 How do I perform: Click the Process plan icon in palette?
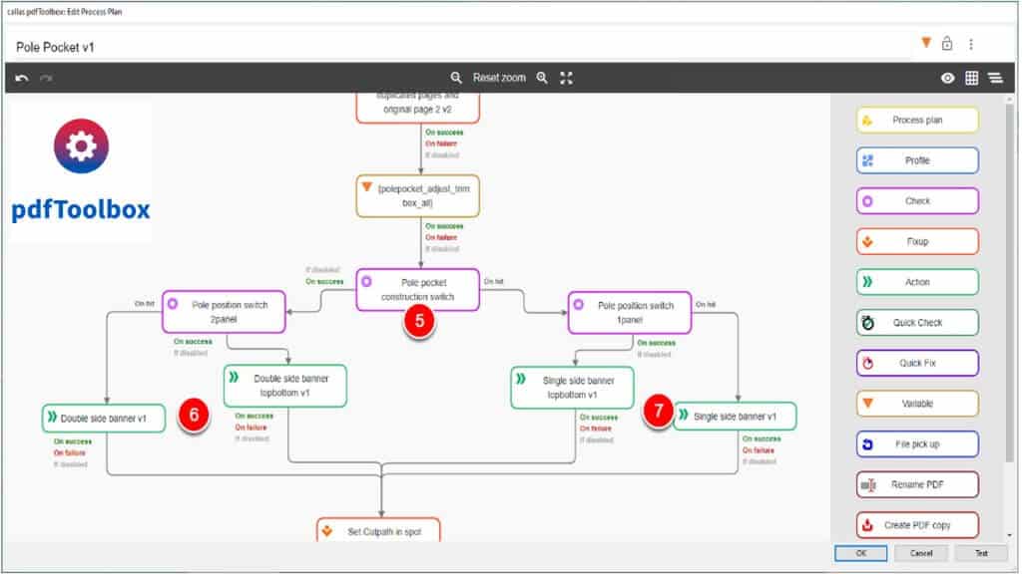[x=867, y=121]
